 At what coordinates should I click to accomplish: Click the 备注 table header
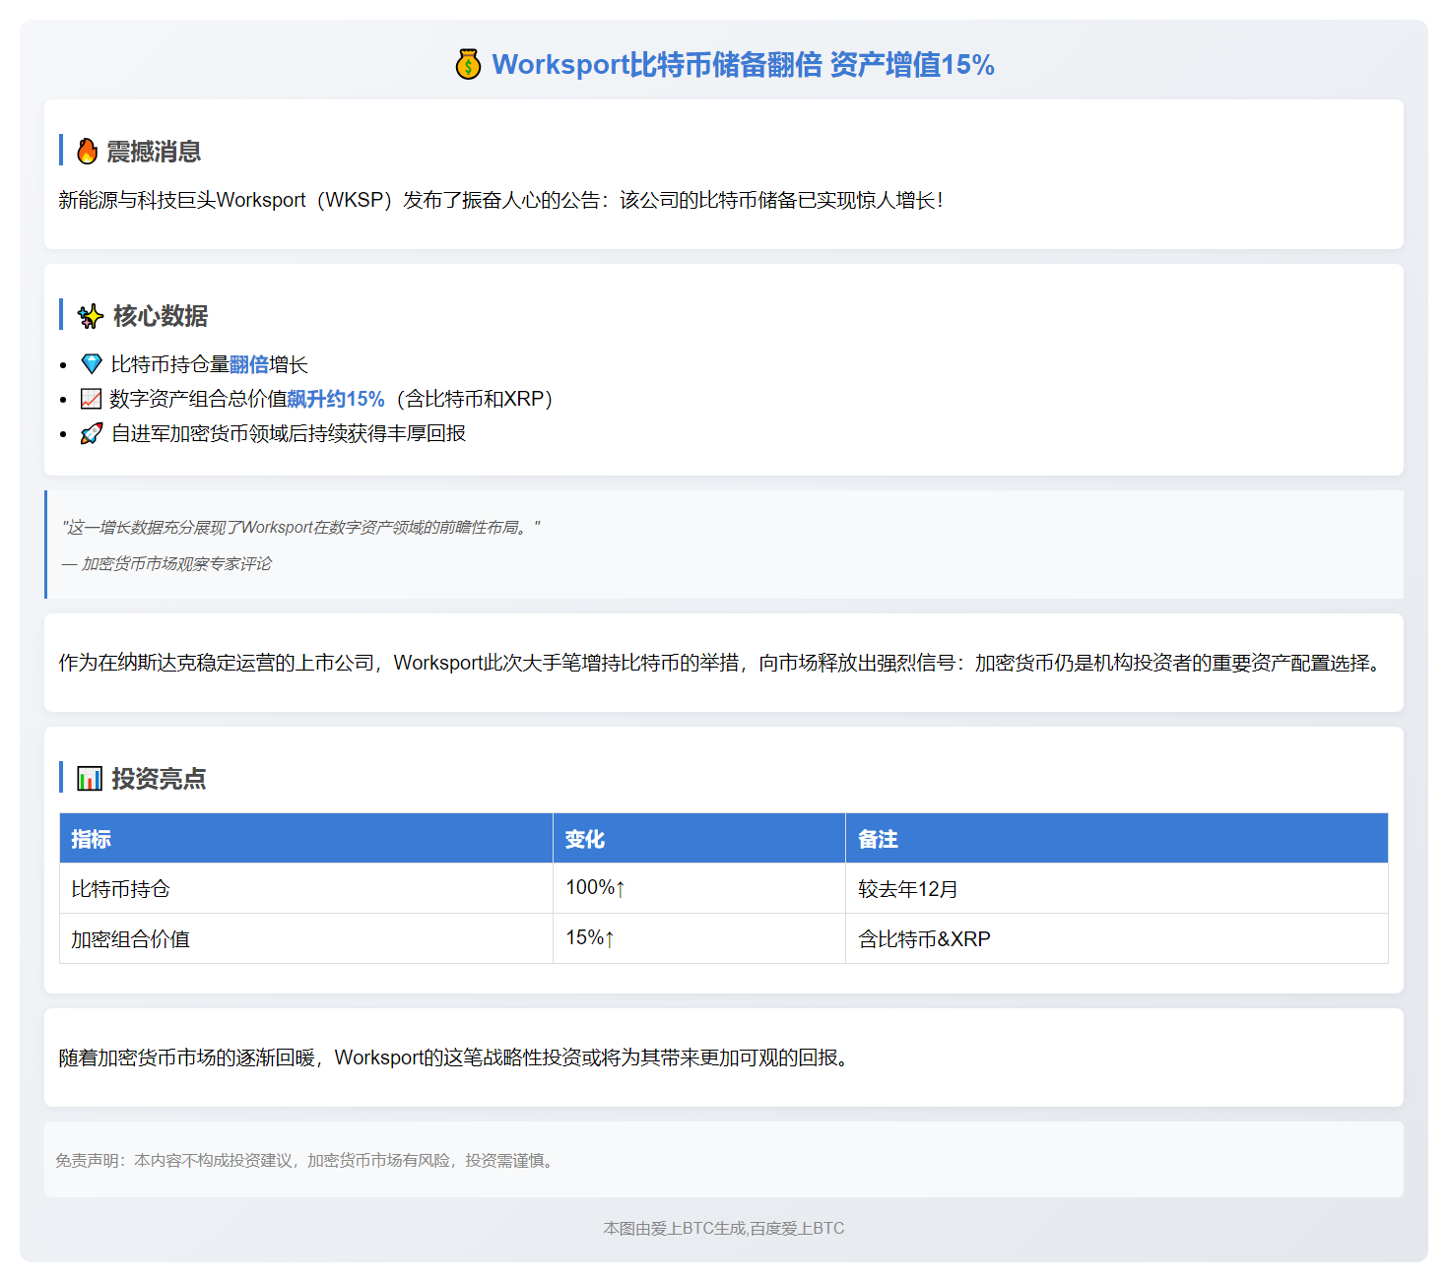pyautogui.click(x=1117, y=838)
